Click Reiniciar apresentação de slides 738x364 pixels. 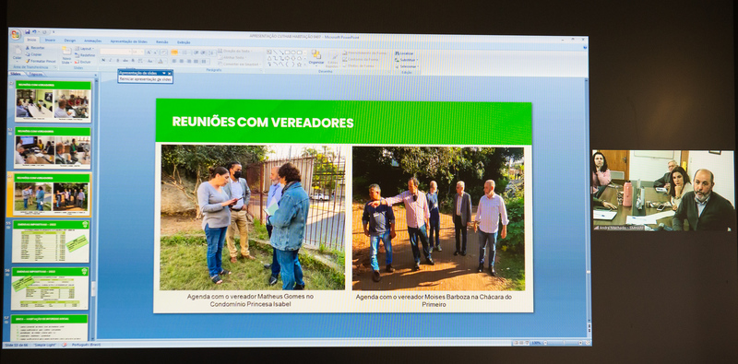(x=146, y=79)
